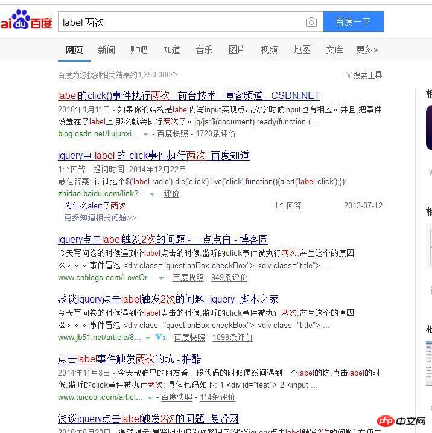The height and width of the screenshot is (433, 432).
Task: Click the 1099条评价 link
Action: 232,337
